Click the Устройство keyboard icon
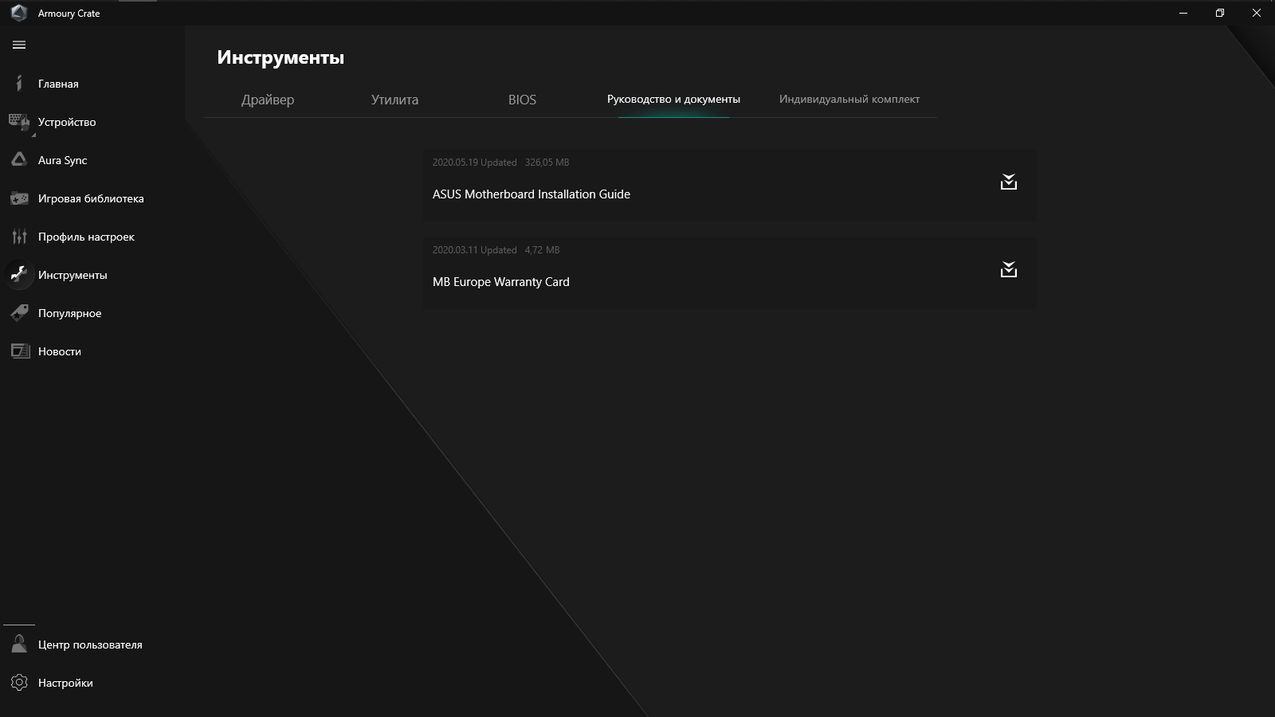 19,122
